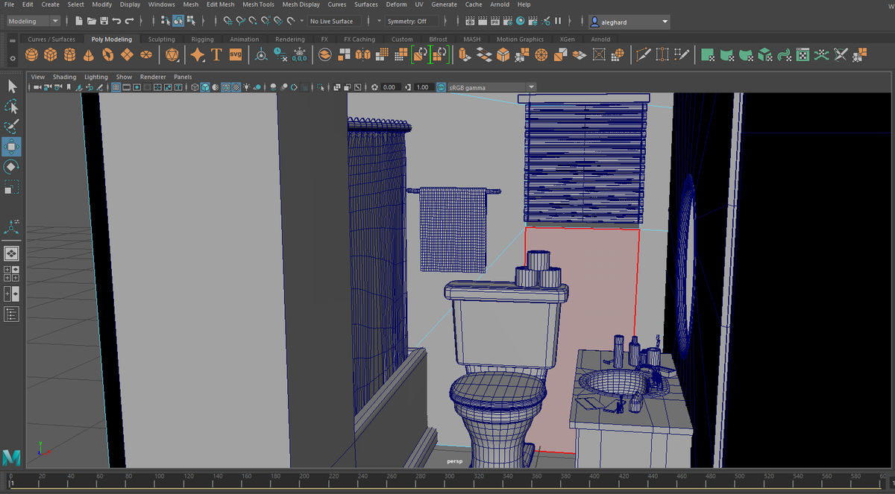
Task: Select the Lasso tool in the toolbox
Action: click(x=11, y=107)
